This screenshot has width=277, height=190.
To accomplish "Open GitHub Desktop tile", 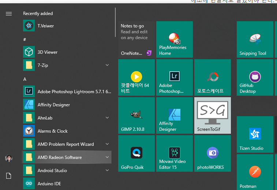I will point(255,77).
